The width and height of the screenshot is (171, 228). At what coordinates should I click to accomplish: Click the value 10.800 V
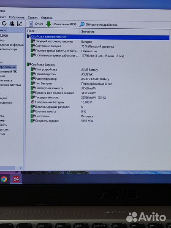(87, 102)
